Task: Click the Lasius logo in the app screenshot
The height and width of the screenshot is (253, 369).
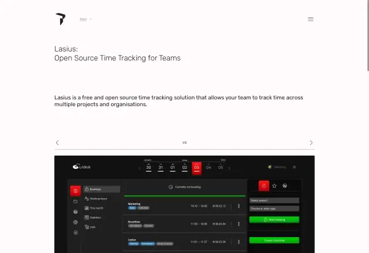Action: click(x=81, y=167)
